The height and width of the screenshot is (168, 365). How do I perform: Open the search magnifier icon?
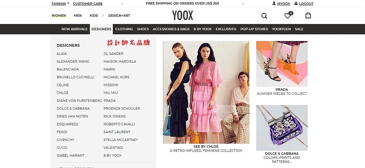[x=264, y=16]
